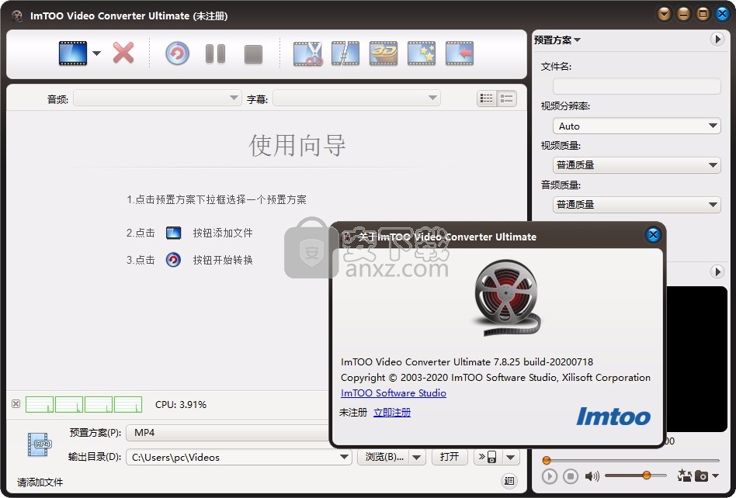Open the browse button dropdown arrow

[417, 457]
